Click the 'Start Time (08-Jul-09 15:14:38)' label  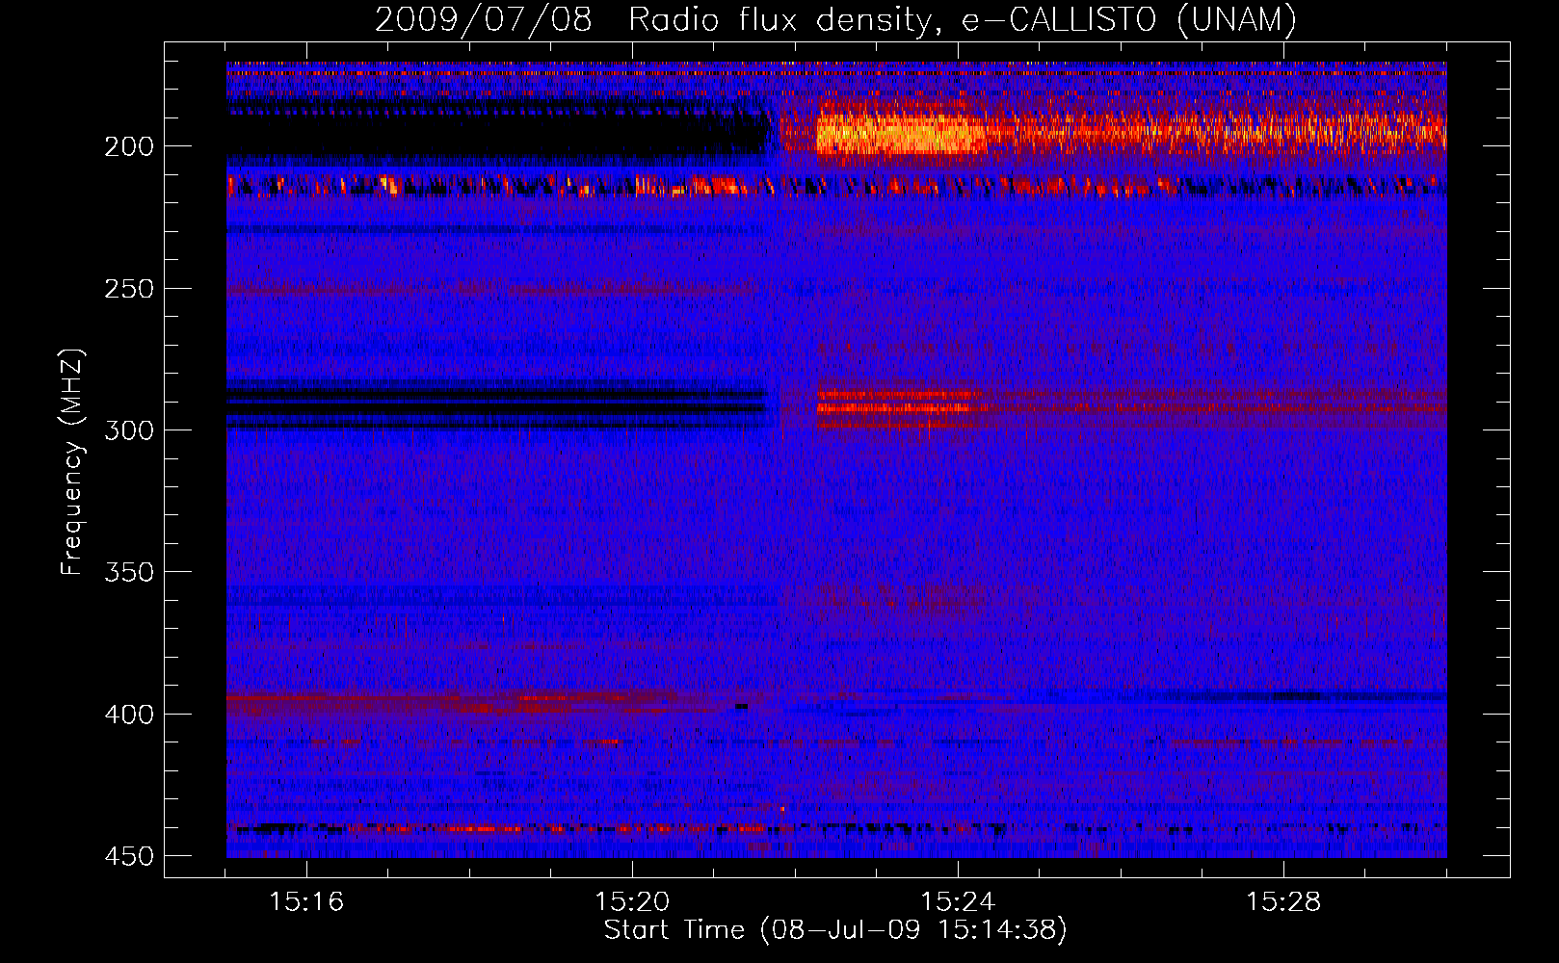835,930
